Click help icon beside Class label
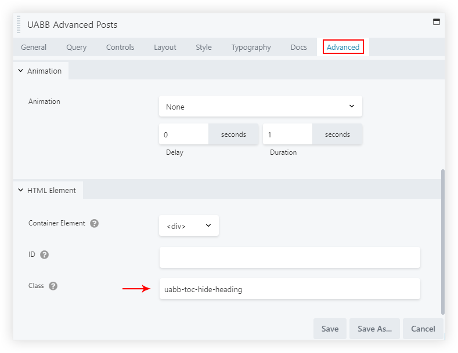 click(53, 286)
